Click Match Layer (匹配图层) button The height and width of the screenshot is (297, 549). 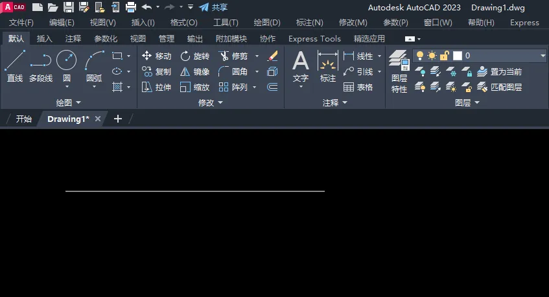[499, 87]
